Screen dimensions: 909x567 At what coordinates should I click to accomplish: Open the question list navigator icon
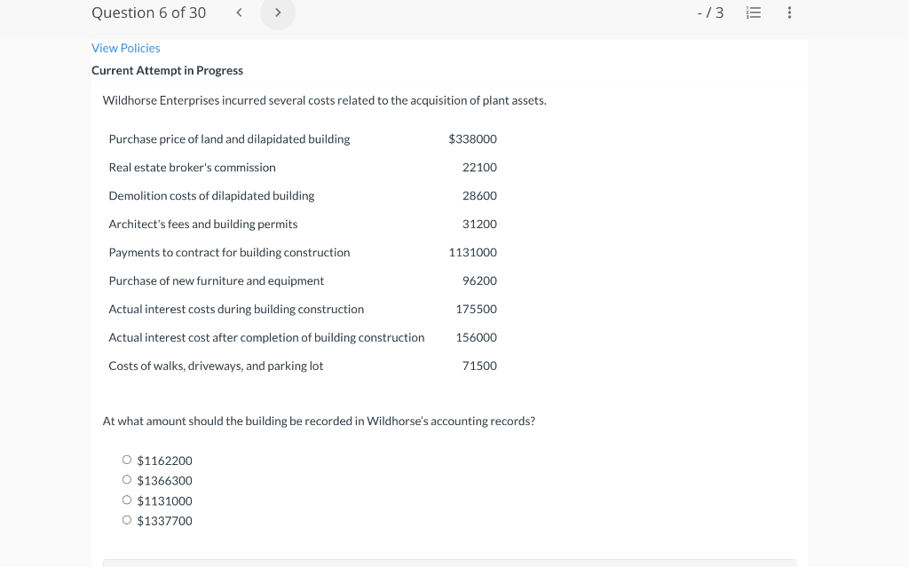pyautogui.click(x=753, y=12)
